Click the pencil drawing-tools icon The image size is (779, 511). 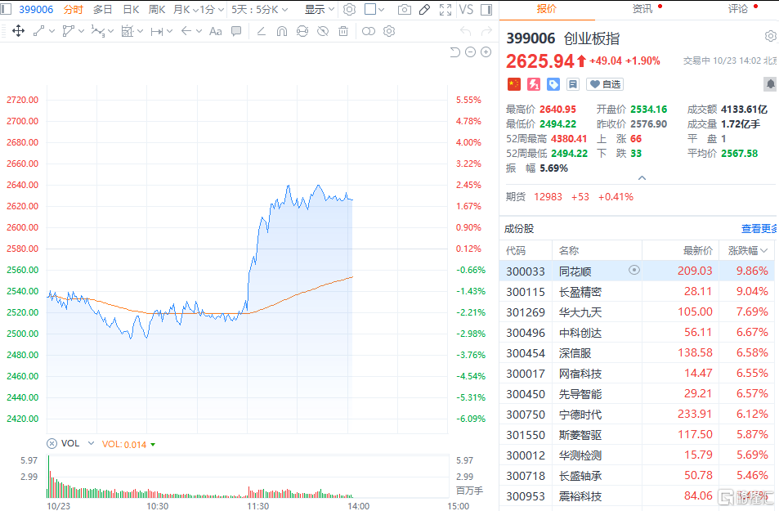tap(425, 10)
